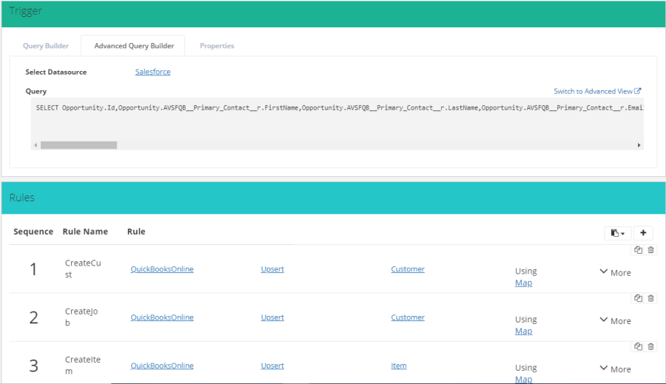This screenshot has height=384, width=666.
Task: Open the paste dropdown in Rules header
Action: (x=618, y=232)
